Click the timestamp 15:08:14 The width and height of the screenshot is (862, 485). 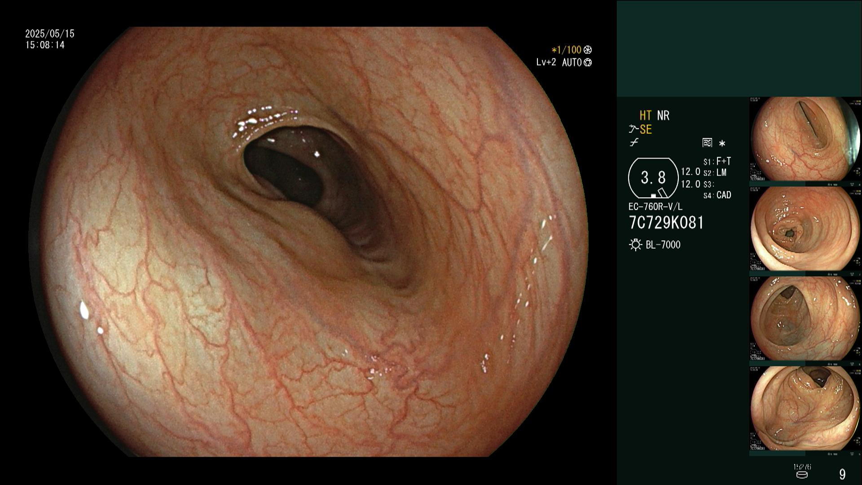point(45,45)
